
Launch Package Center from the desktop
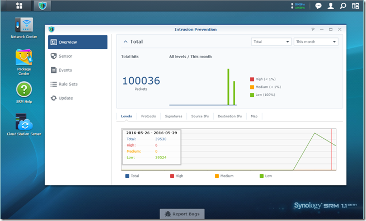click(24, 62)
